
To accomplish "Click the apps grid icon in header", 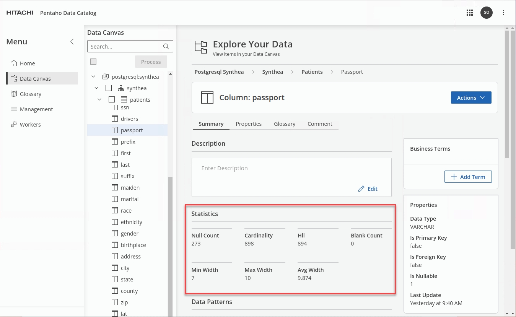I will click(470, 13).
